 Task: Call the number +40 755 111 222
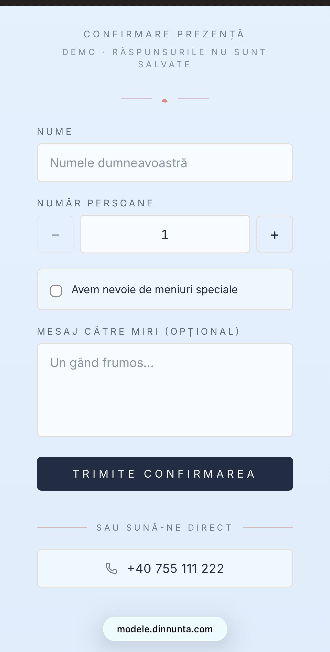pyautogui.click(x=165, y=568)
